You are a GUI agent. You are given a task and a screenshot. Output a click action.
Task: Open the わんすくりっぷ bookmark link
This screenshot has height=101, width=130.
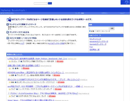(95, 39)
